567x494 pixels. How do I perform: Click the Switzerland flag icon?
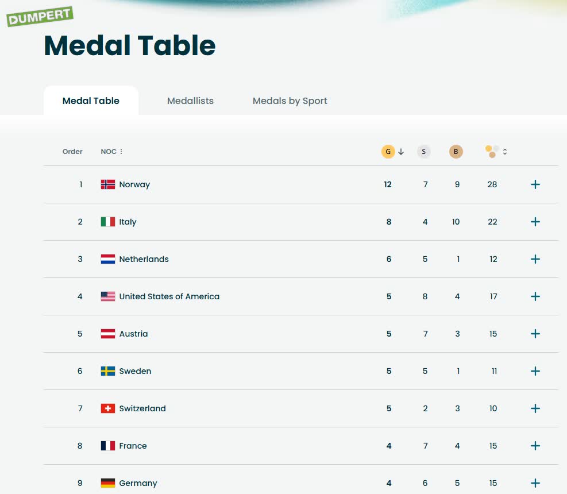tap(108, 408)
